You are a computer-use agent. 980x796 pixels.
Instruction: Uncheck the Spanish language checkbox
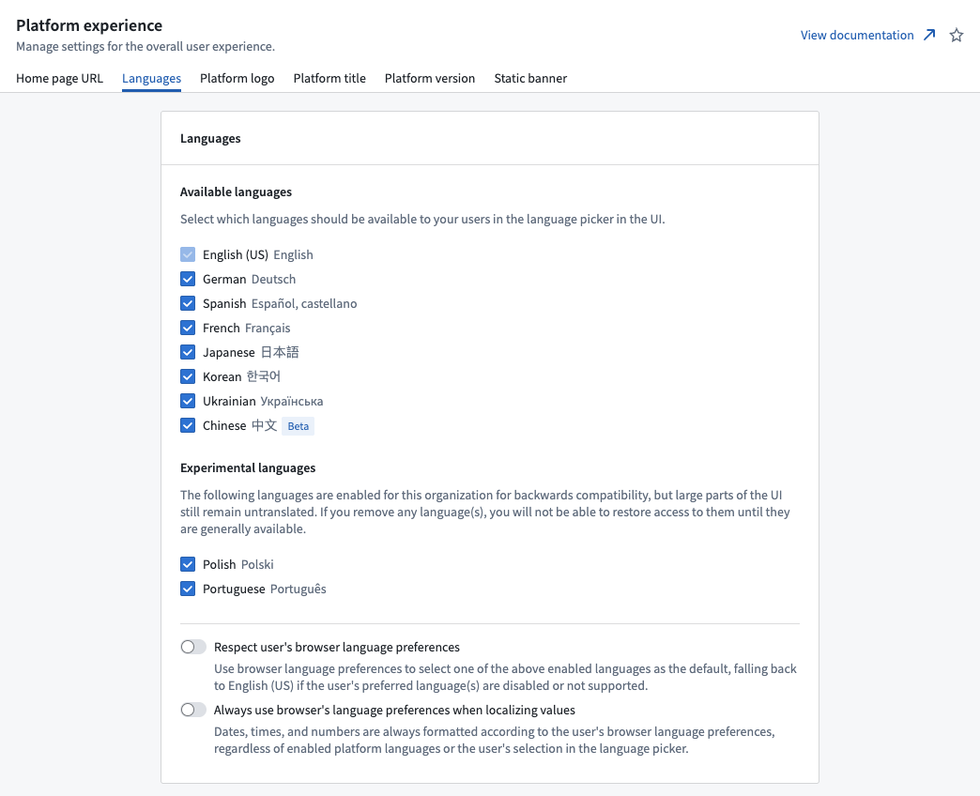[x=188, y=303]
